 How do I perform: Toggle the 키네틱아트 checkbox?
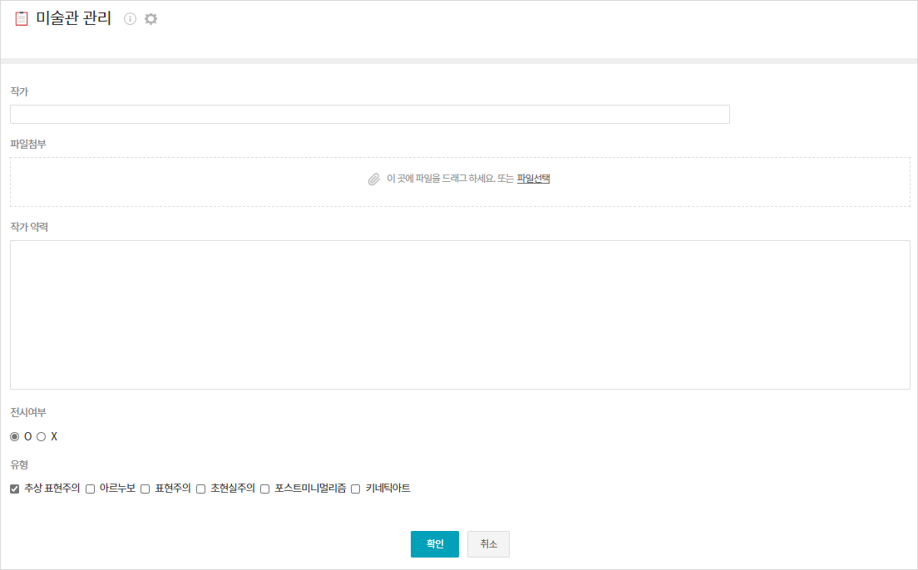[356, 489]
